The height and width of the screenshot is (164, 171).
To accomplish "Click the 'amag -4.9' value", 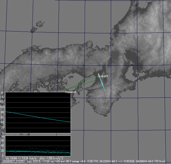I will click(x=79, y=161).
